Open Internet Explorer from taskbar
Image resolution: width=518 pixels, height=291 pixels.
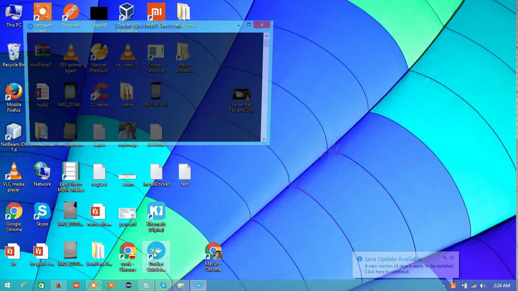click(x=24, y=286)
